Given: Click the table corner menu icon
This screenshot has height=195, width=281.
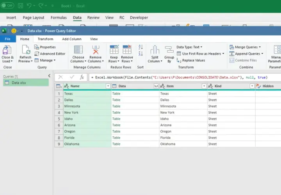Looking at the screenshot, I should pos(59,86).
